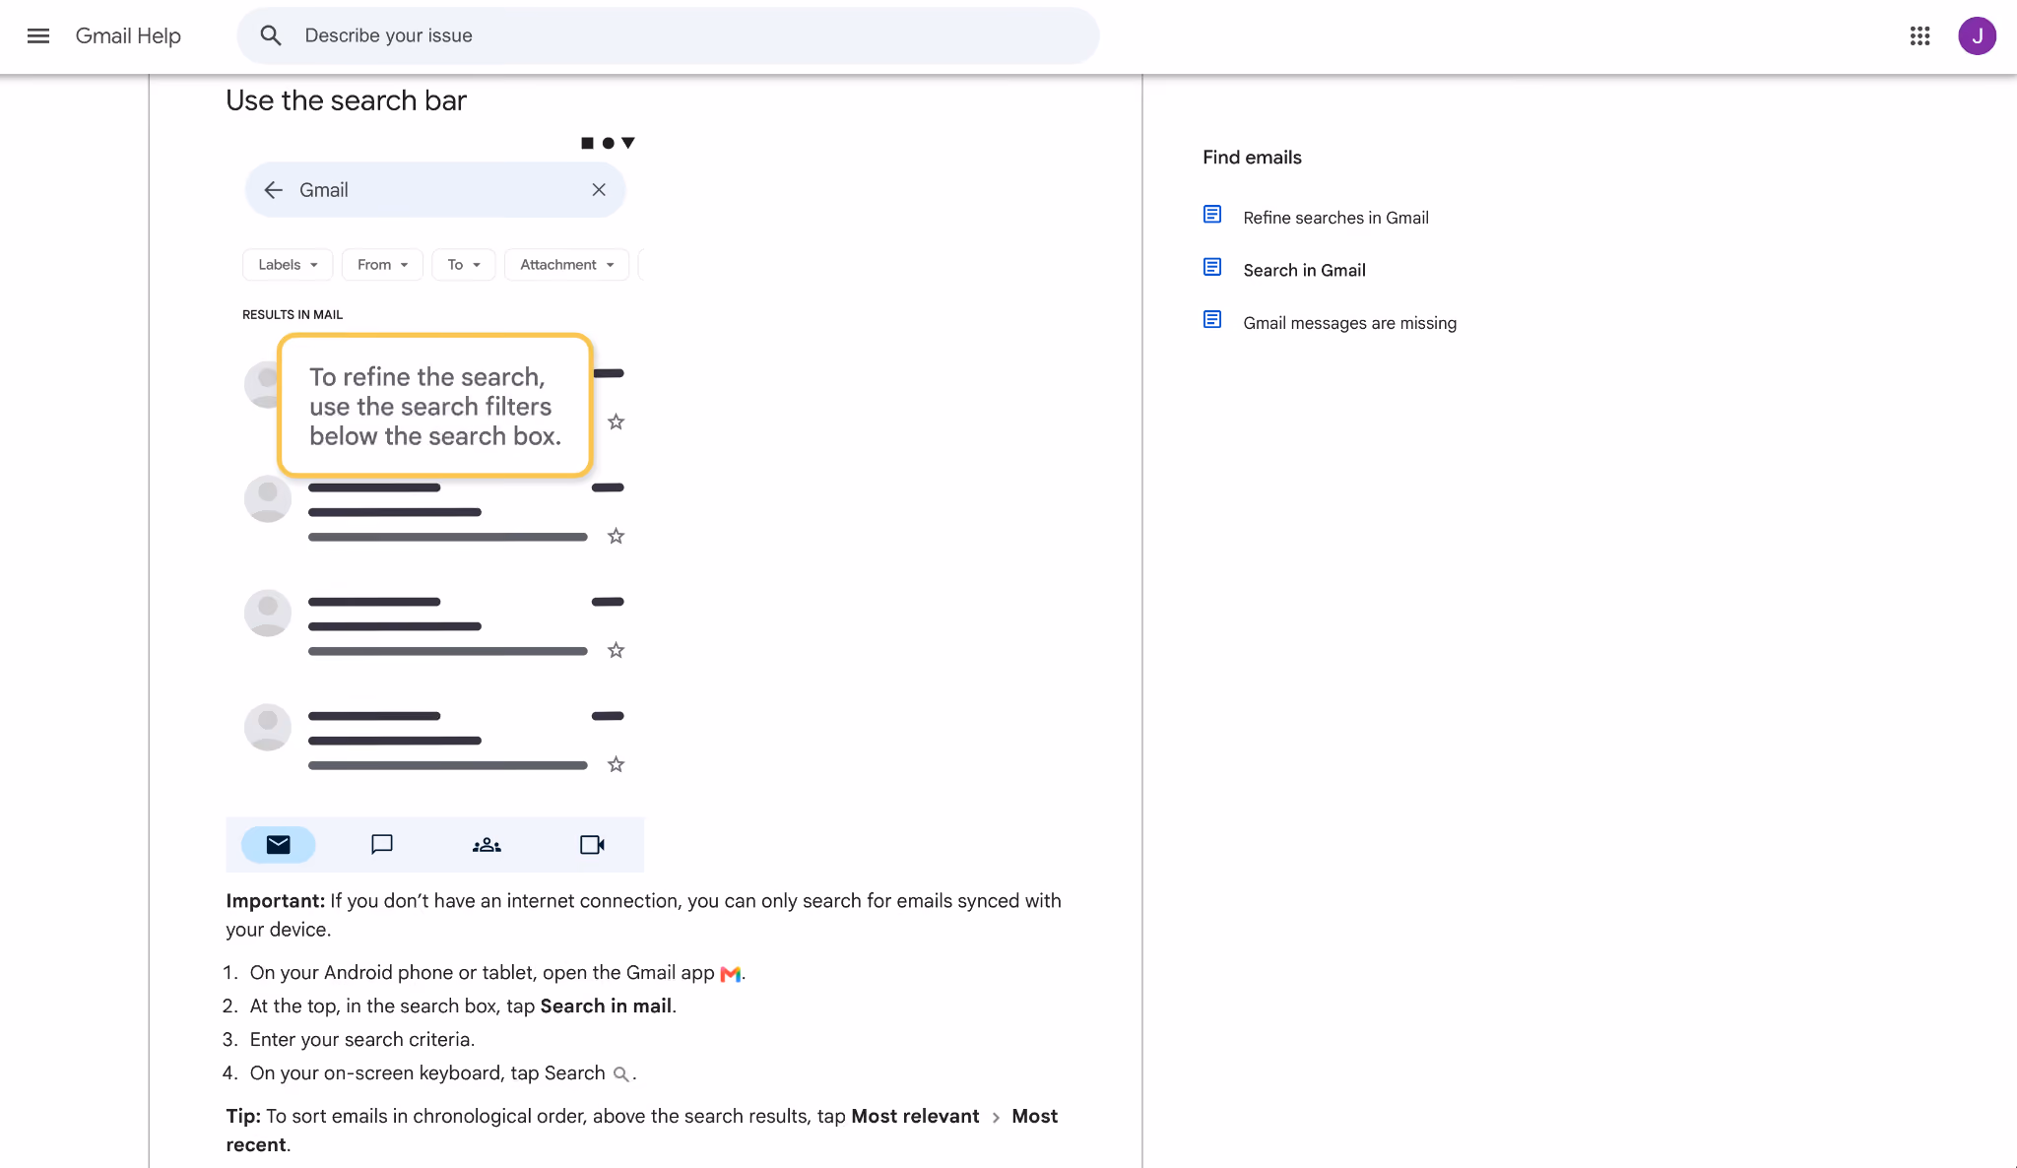Click the Gmail app logo in step 1
The height and width of the screenshot is (1168, 2017).
tap(731, 974)
